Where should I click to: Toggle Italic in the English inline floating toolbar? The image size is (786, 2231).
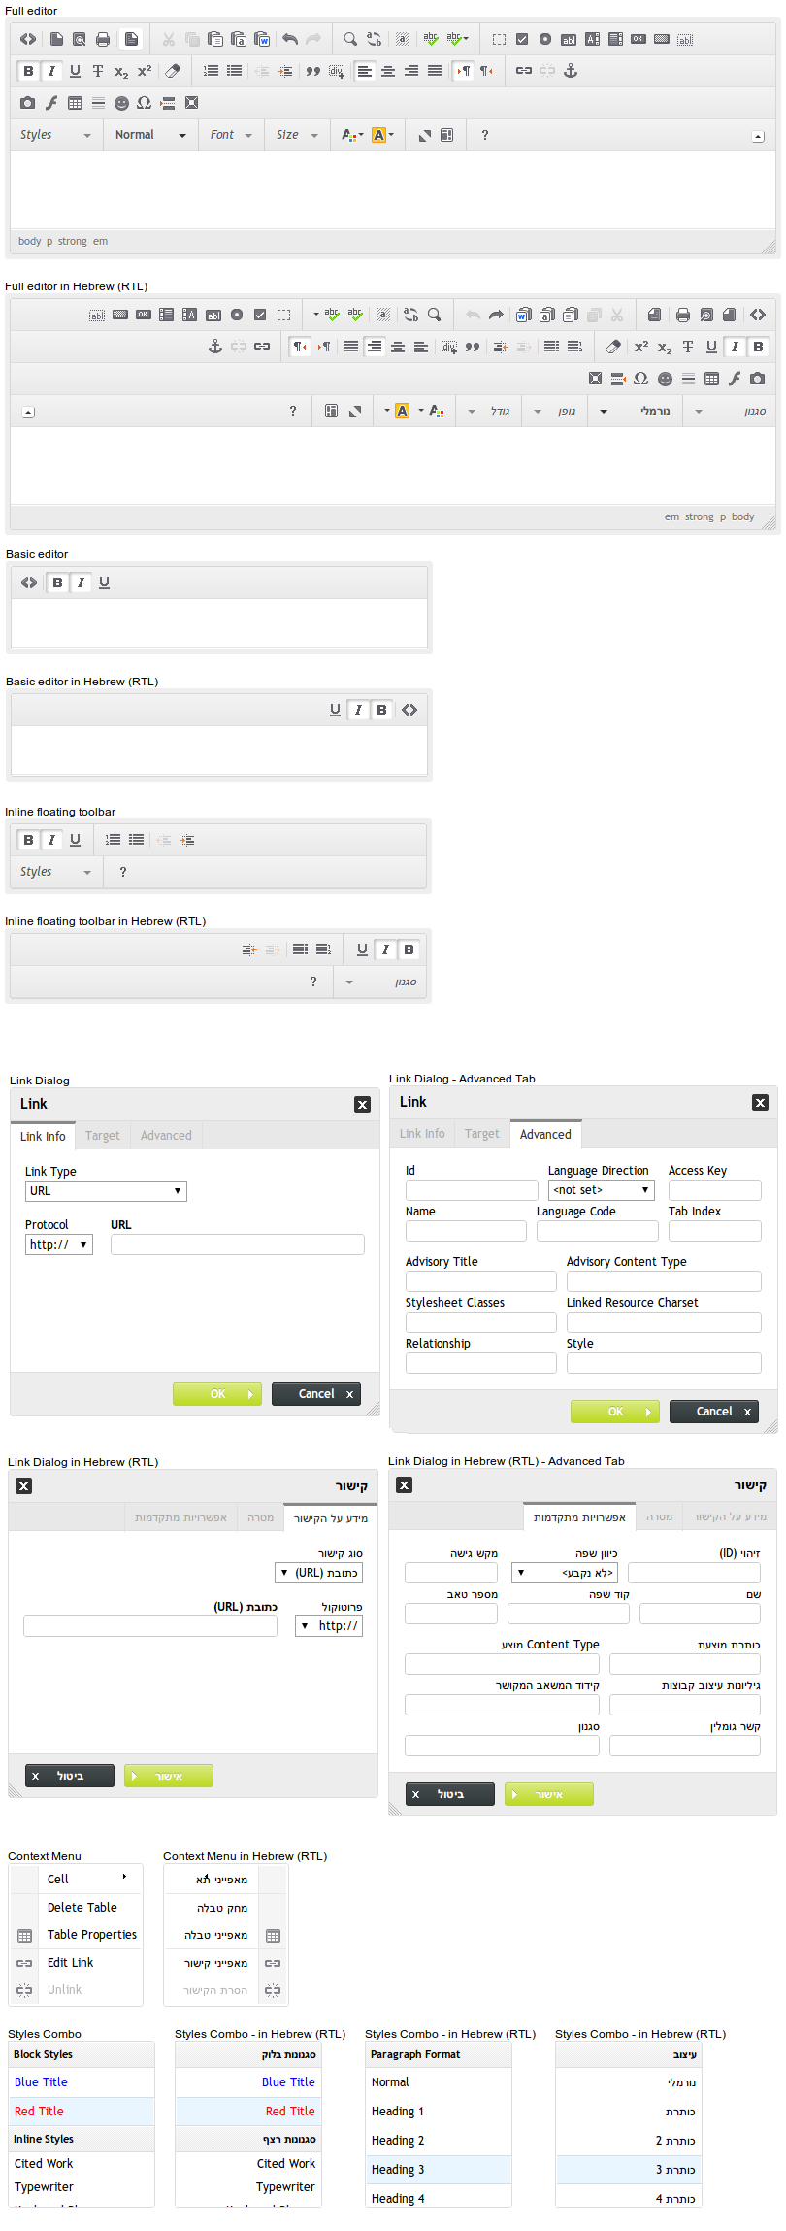[51, 840]
